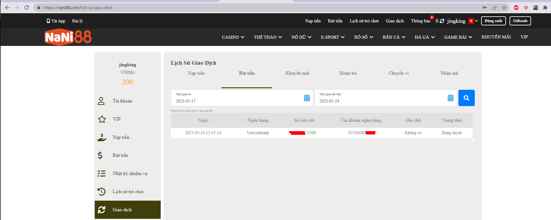Click the Thời gian từ start date field

(242, 98)
